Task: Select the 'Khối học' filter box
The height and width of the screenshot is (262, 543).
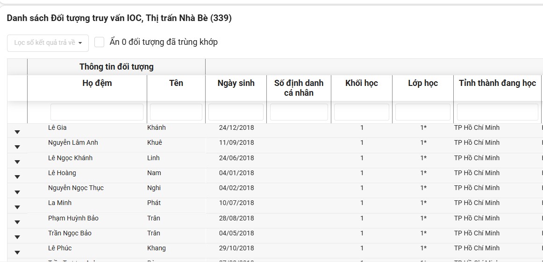Action: [x=362, y=112]
